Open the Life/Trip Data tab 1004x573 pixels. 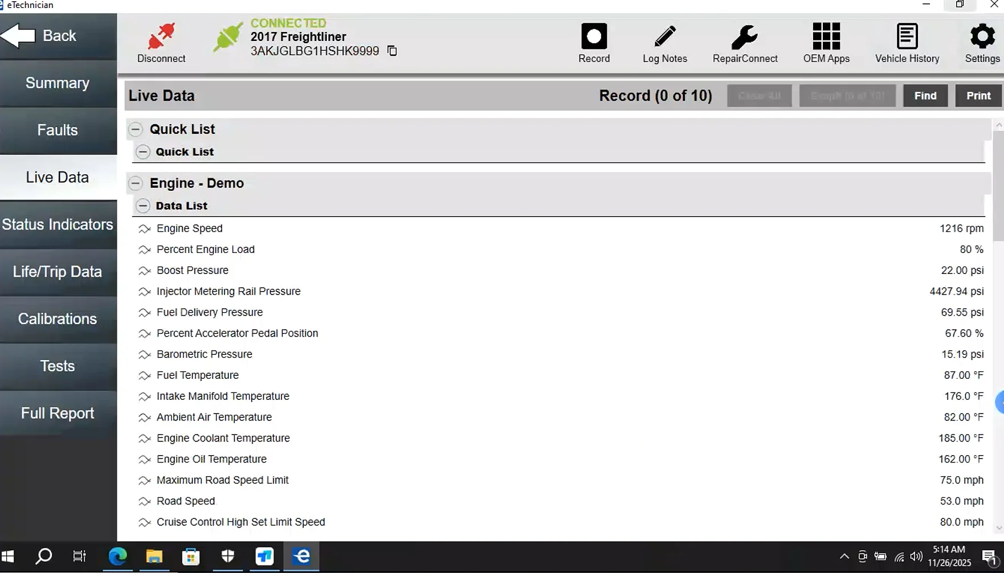[x=58, y=272]
